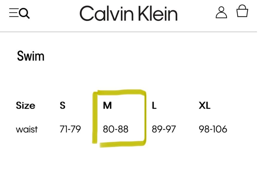This screenshot has height=177, width=278.
Task: Click the word Klein in the logo
Action: (158, 14)
